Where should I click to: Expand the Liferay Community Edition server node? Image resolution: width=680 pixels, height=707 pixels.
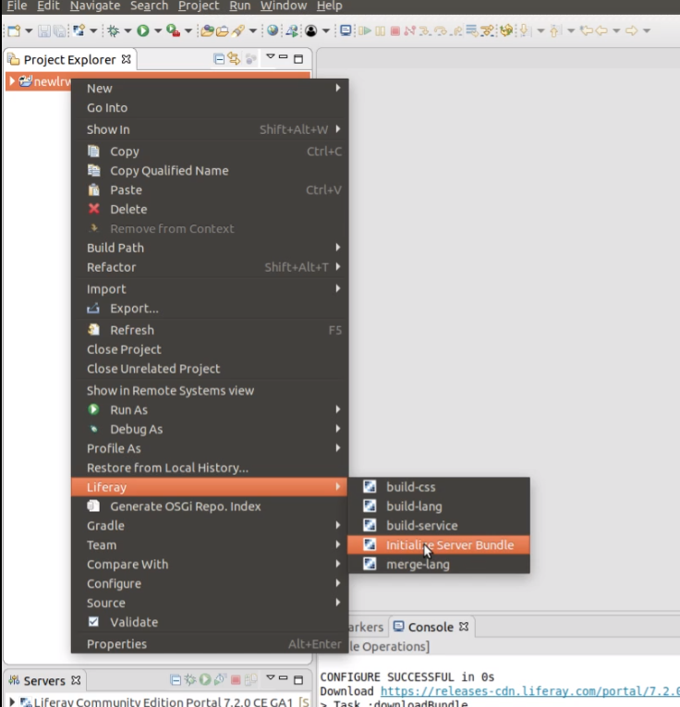point(12,701)
